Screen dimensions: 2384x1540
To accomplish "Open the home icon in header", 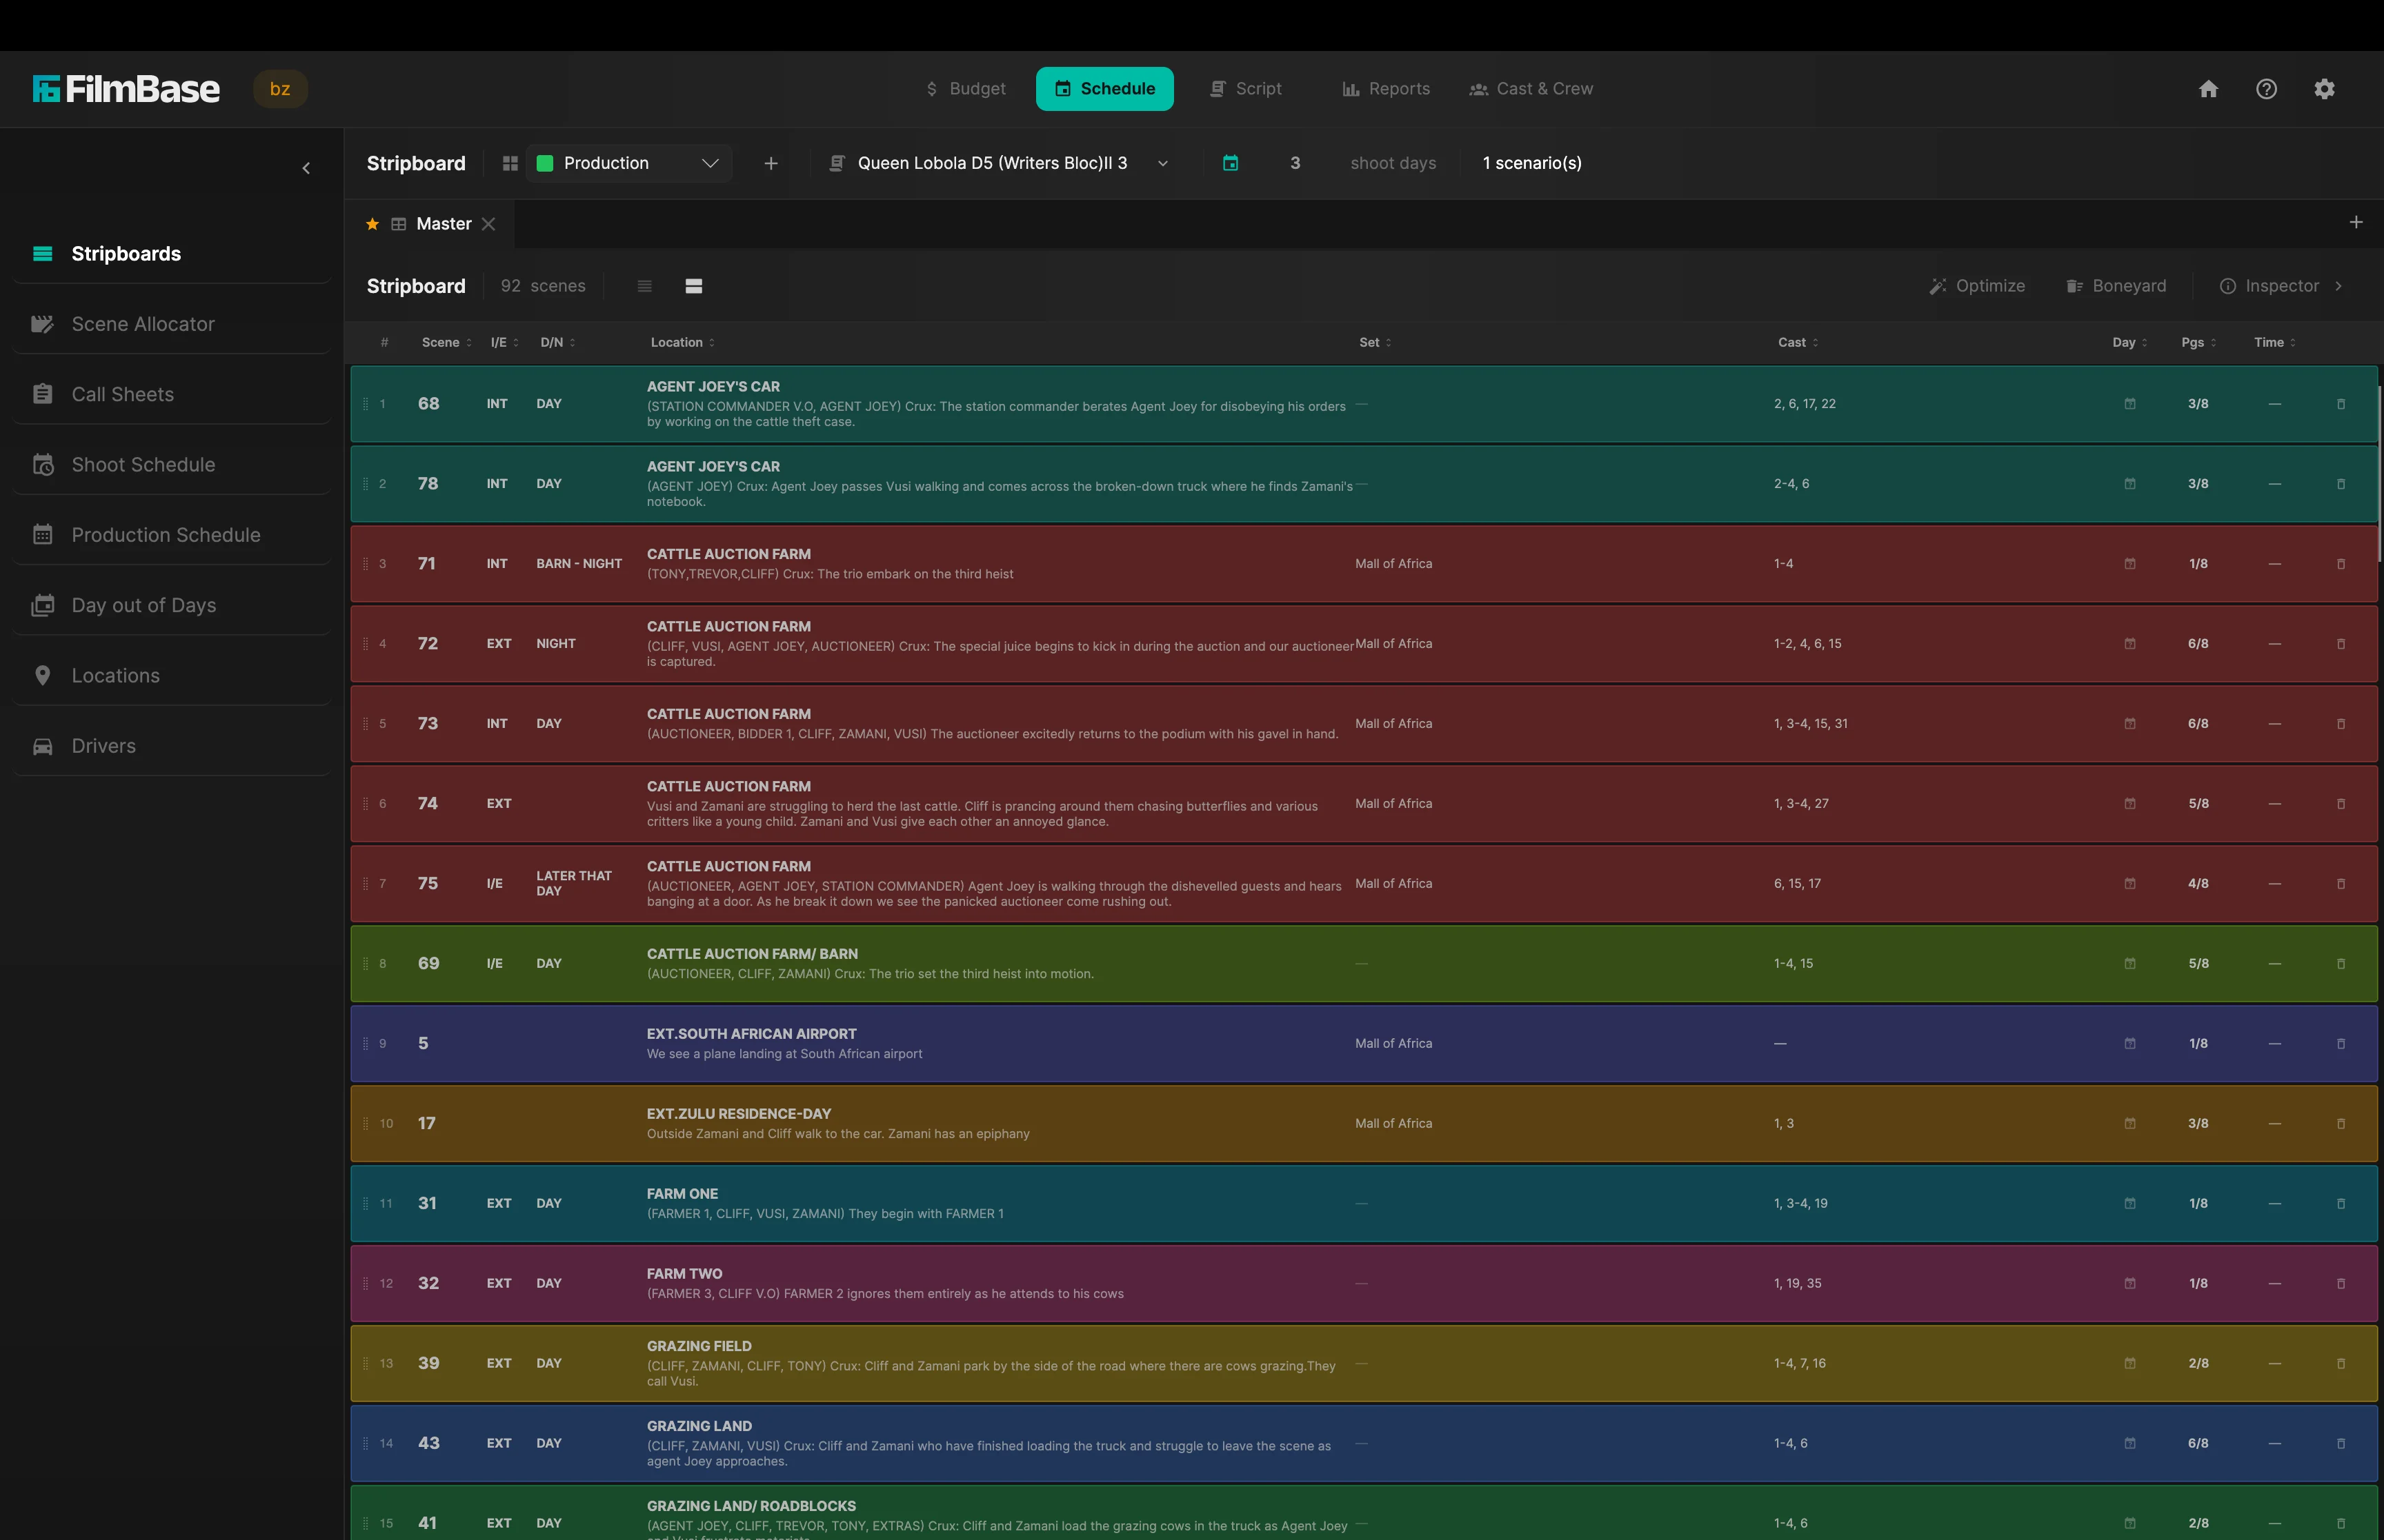I will pyautogui.click(x=2208, y=89).
